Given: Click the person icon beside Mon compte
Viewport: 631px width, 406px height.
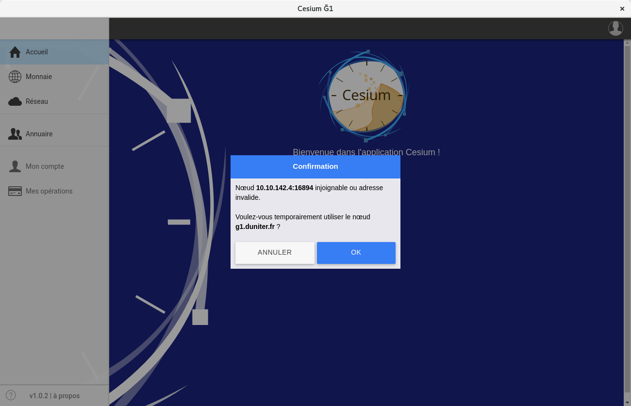Looking at the screenshot, I should tap(15, 166).
